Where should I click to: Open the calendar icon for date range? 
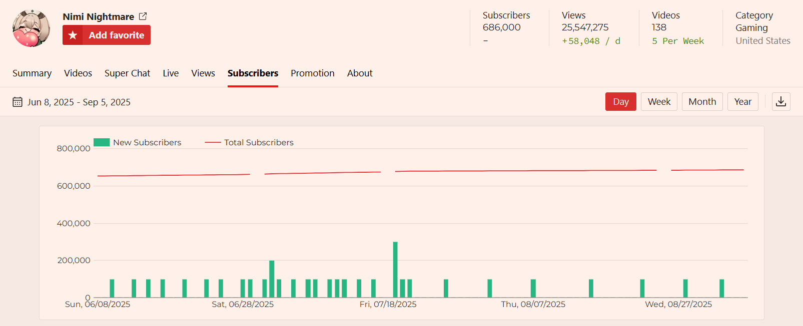(18, 102)
